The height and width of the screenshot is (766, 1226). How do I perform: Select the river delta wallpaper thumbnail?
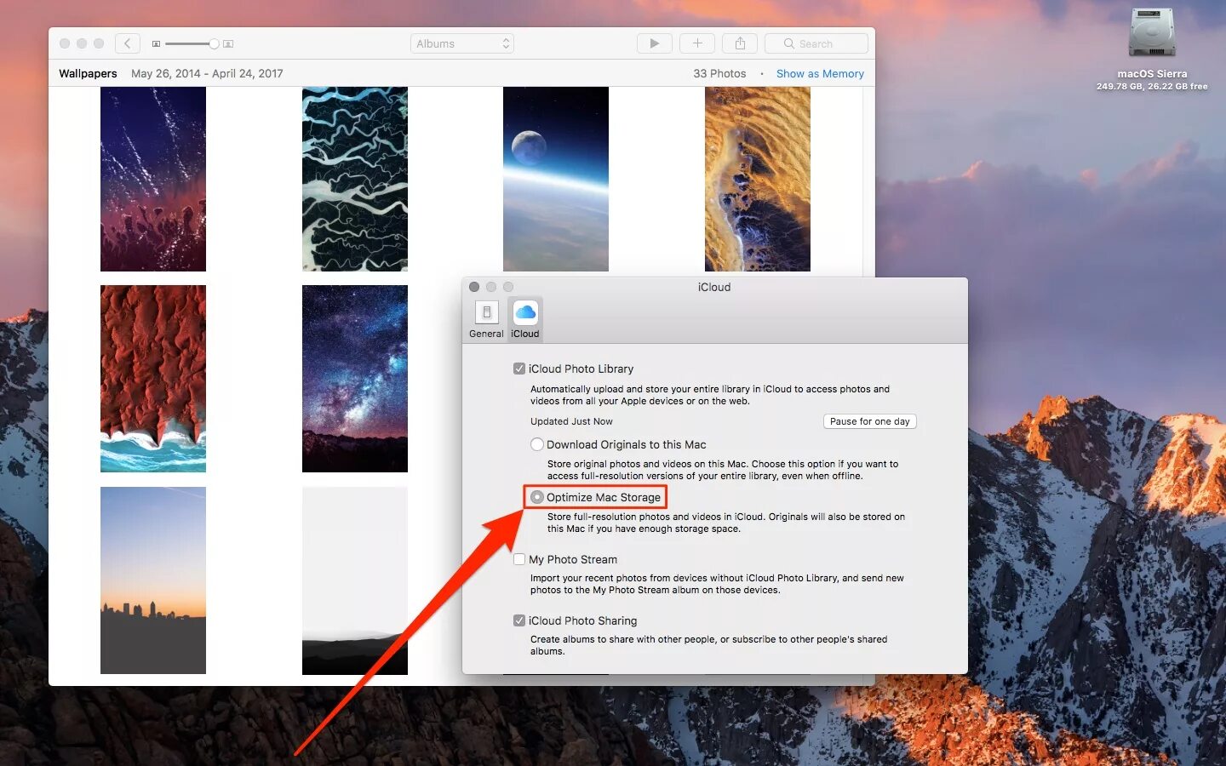point(355,179)
